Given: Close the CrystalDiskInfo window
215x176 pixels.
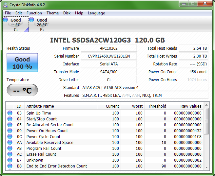Looking at the screenshot, I should click(x=205, y=3).
